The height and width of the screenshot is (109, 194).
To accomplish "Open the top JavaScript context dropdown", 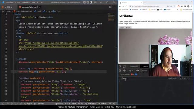I will [x=131, y=71].
